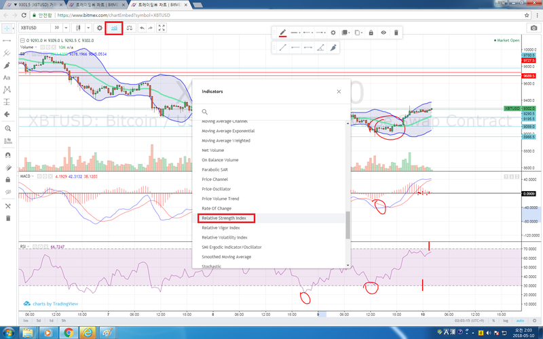The width and height of the screenshot is (543, 339).
Task: Collapse the OHLC legend toggle box
Action: click(x=22, y=41)
